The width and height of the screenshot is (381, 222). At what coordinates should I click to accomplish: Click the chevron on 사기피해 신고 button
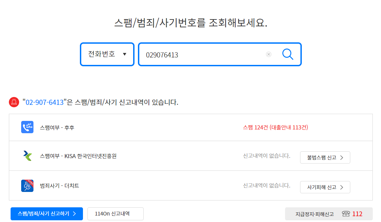tap(342, 187)
